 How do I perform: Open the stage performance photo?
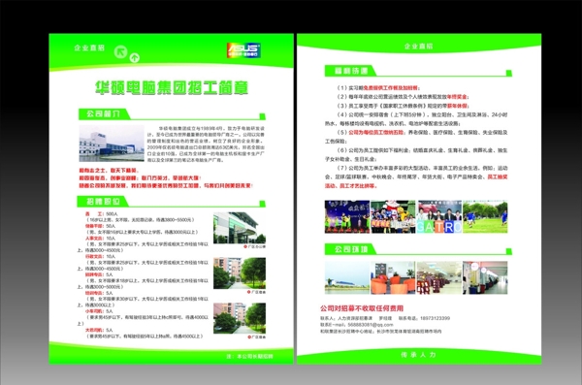[x=347, y=217]
